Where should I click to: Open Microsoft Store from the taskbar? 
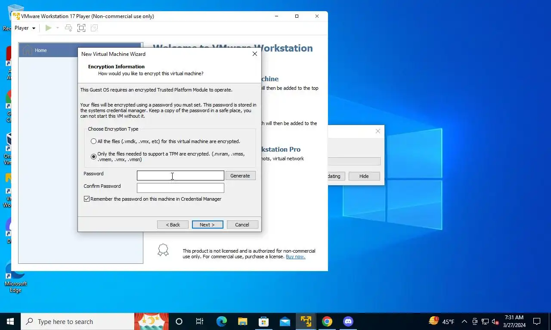263,321
